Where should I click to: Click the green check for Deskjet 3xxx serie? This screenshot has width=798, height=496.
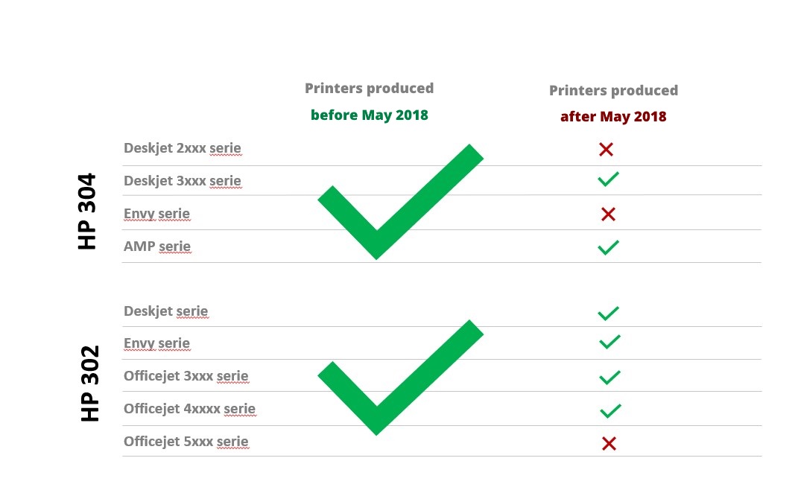pos(608,179)
